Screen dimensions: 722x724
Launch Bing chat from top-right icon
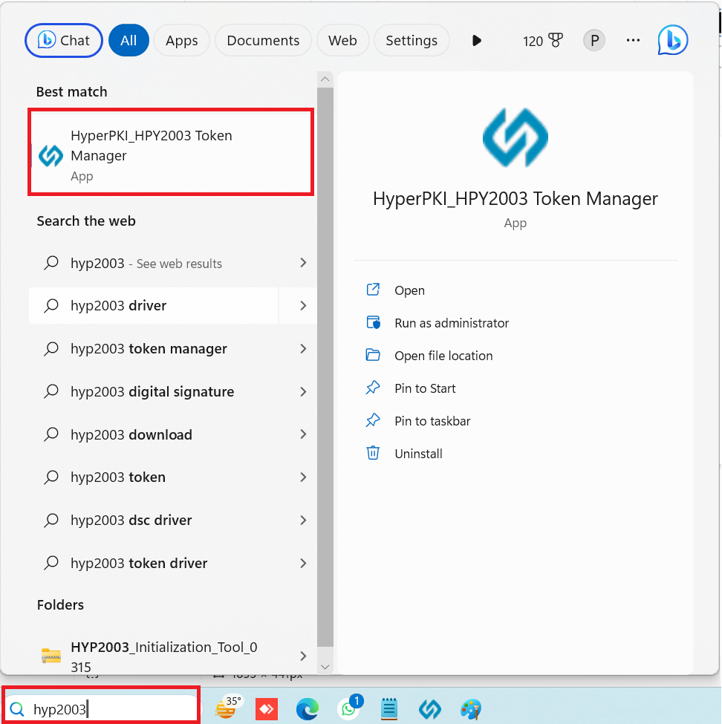(673, 40)
